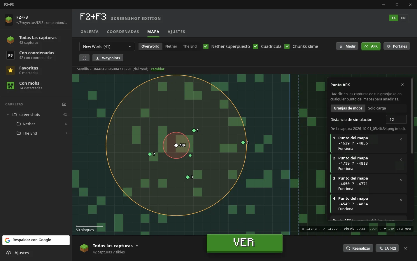Click the Distancia de simulación input field
417x261 pixels.
point(396,119)
